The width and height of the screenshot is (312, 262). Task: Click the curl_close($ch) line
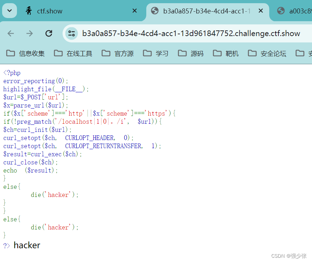30,162
